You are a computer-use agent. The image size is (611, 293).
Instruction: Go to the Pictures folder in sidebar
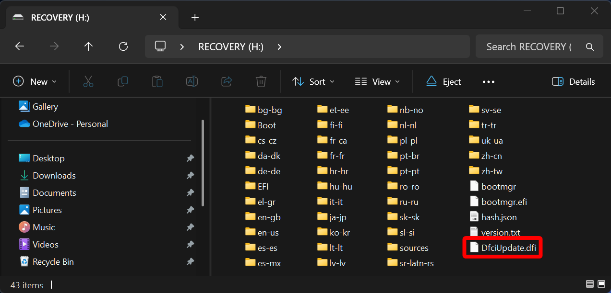click(x=47, y=210)
